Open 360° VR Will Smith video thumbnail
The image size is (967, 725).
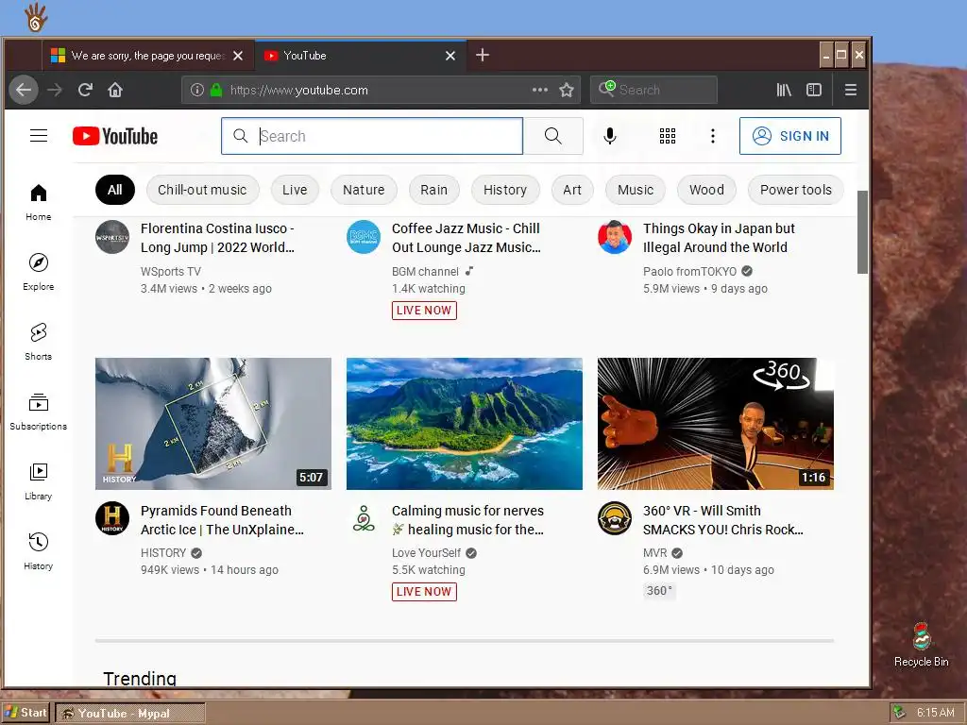tap(716, 424)
